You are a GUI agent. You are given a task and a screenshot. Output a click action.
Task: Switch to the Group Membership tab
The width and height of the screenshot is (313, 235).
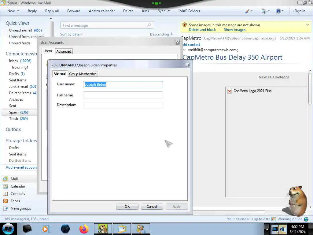point(83,74)
